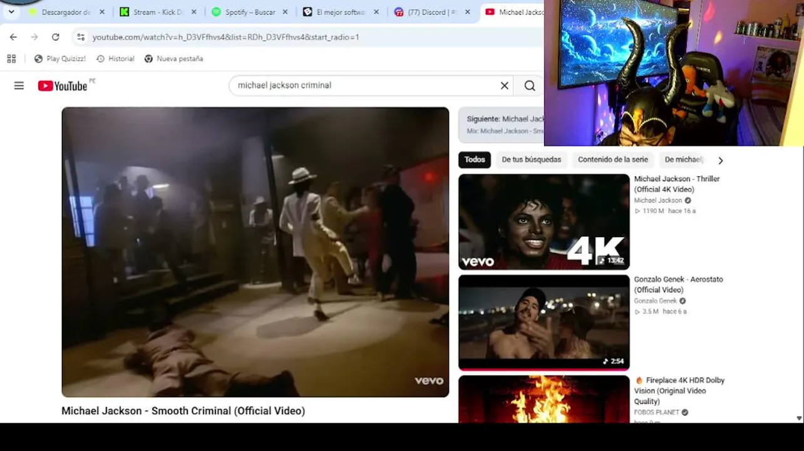Show more filter chips with right chevron

click(x=721, y=160)
